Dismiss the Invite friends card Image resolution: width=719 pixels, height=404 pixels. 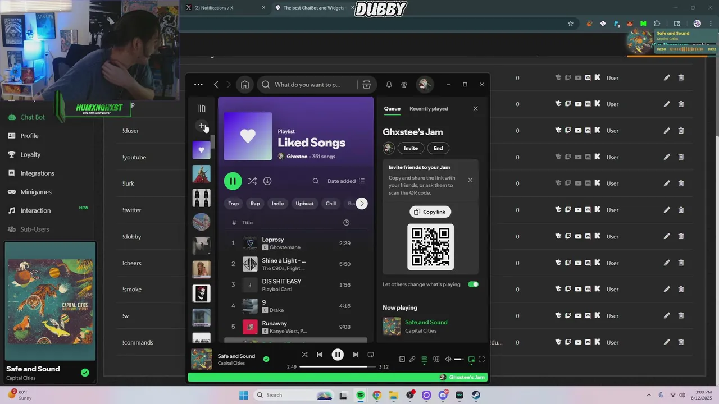470,180
